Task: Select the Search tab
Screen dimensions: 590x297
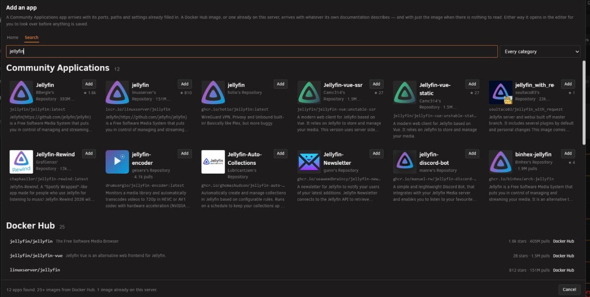Action: coord(31,38)
